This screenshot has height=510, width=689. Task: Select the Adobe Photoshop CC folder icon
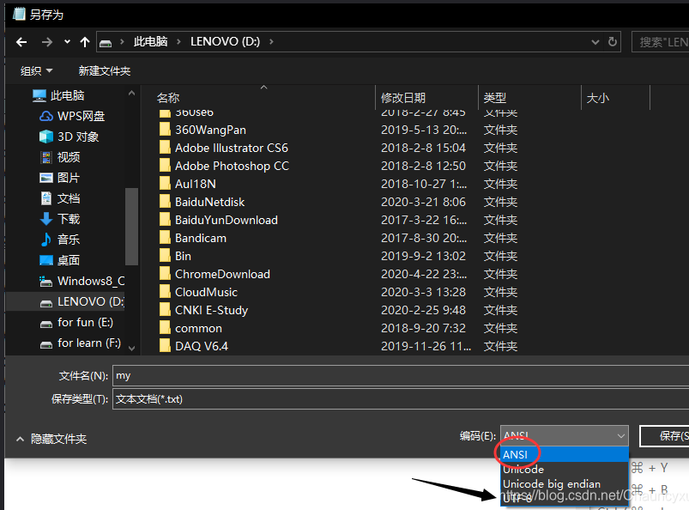pos(165,166)
